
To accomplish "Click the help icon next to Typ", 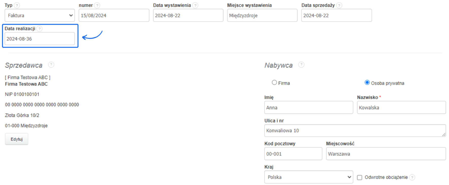I will tap(17, 5).
